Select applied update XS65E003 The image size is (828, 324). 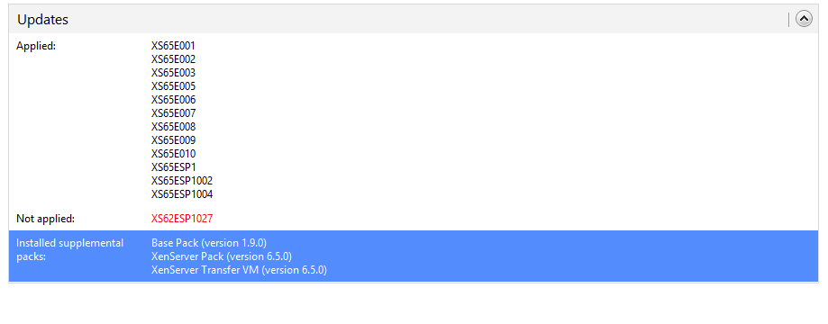pos(173,73)
